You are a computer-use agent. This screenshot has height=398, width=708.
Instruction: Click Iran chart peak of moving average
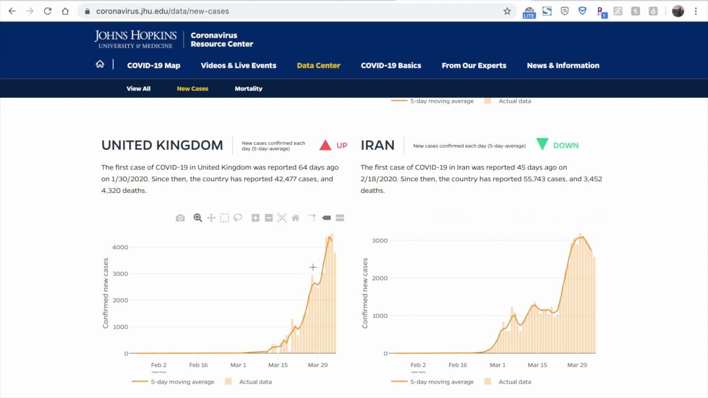[581, 237]
